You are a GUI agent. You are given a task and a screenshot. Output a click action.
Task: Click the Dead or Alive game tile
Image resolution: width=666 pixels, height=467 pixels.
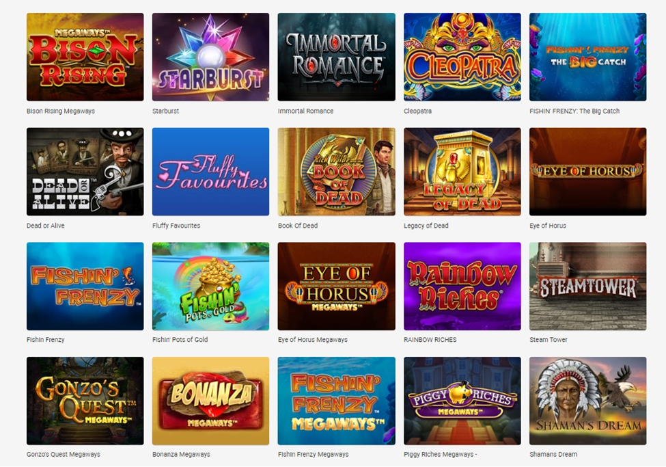[85, 172]
